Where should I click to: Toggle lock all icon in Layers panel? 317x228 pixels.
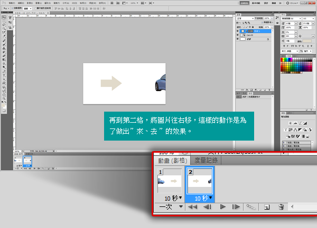point(253,27)
